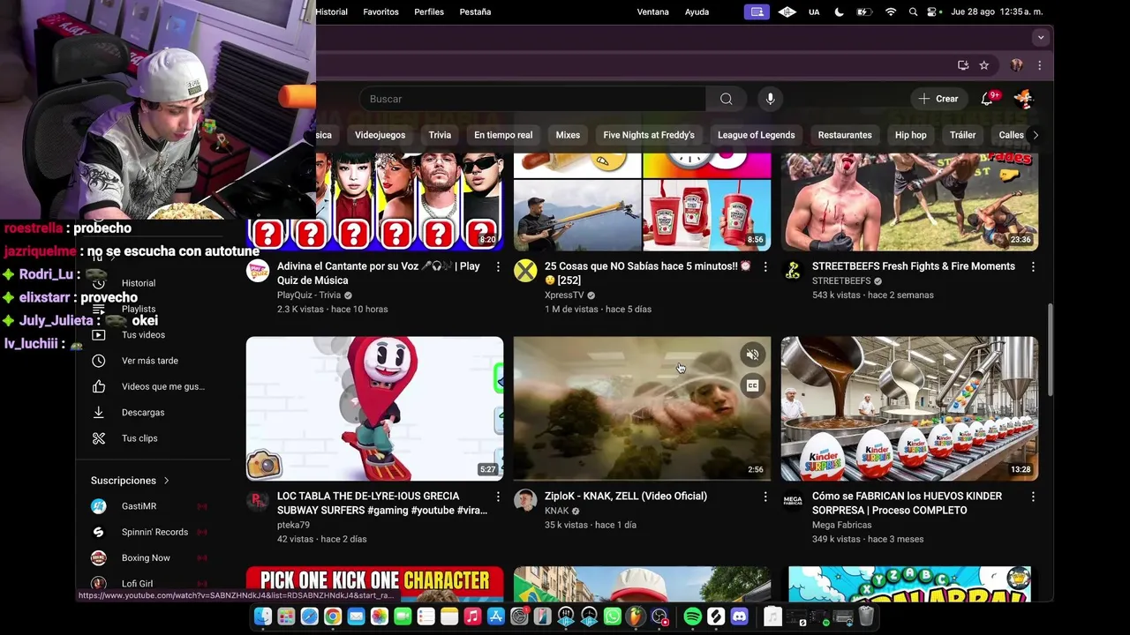Open the Spinnin' Records subscription
The width and height of the screenshot is (1130, 635).
tap(154, 532)
